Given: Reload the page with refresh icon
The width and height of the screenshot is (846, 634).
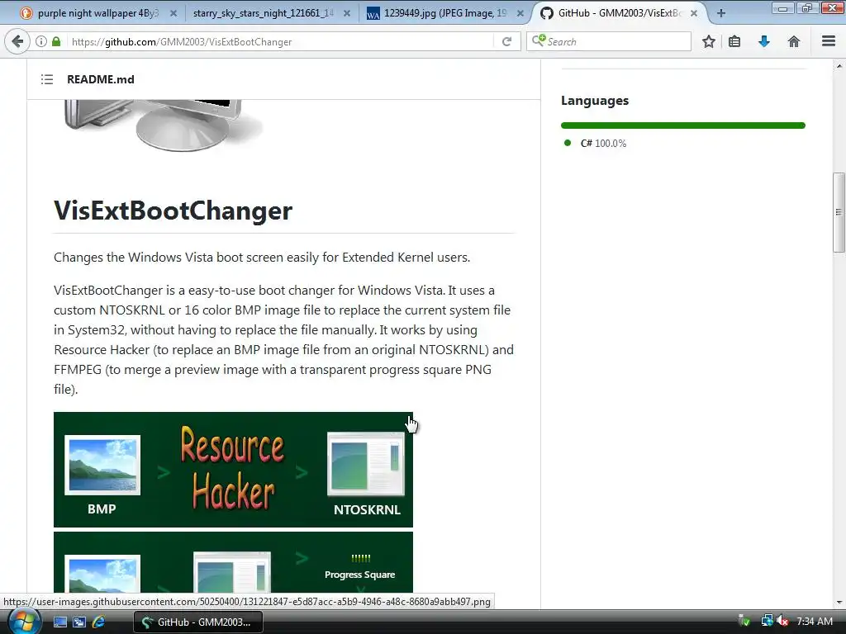Looking at the screenshot, I should pos(506,41).
